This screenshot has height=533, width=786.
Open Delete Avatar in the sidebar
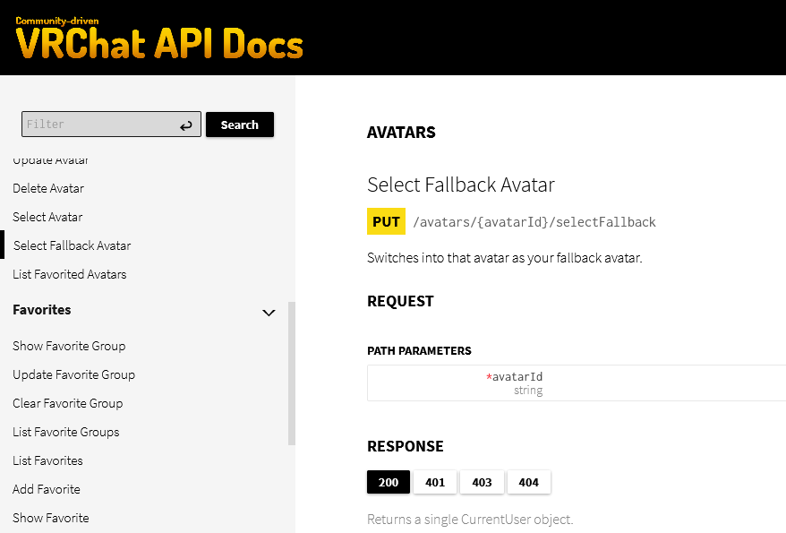48,188
